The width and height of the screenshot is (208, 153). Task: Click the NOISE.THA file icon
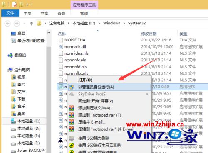(x=61, y=40)
